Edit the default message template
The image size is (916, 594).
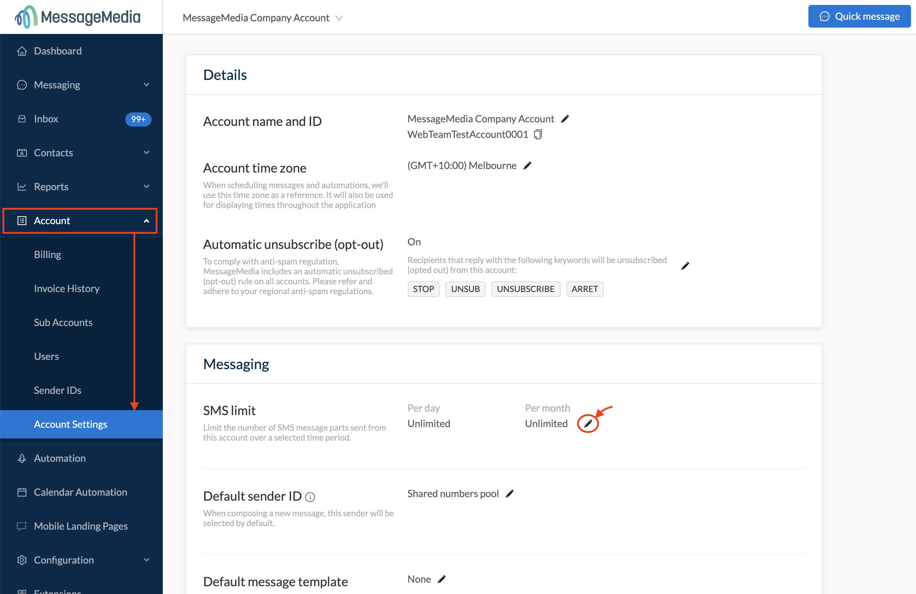(442, 579)
